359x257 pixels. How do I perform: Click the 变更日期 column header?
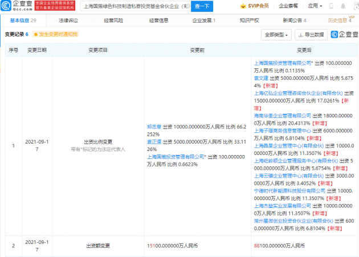37,50
